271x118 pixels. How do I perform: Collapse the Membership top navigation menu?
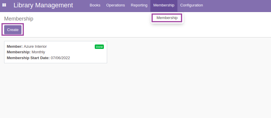[x=164, y=5]
